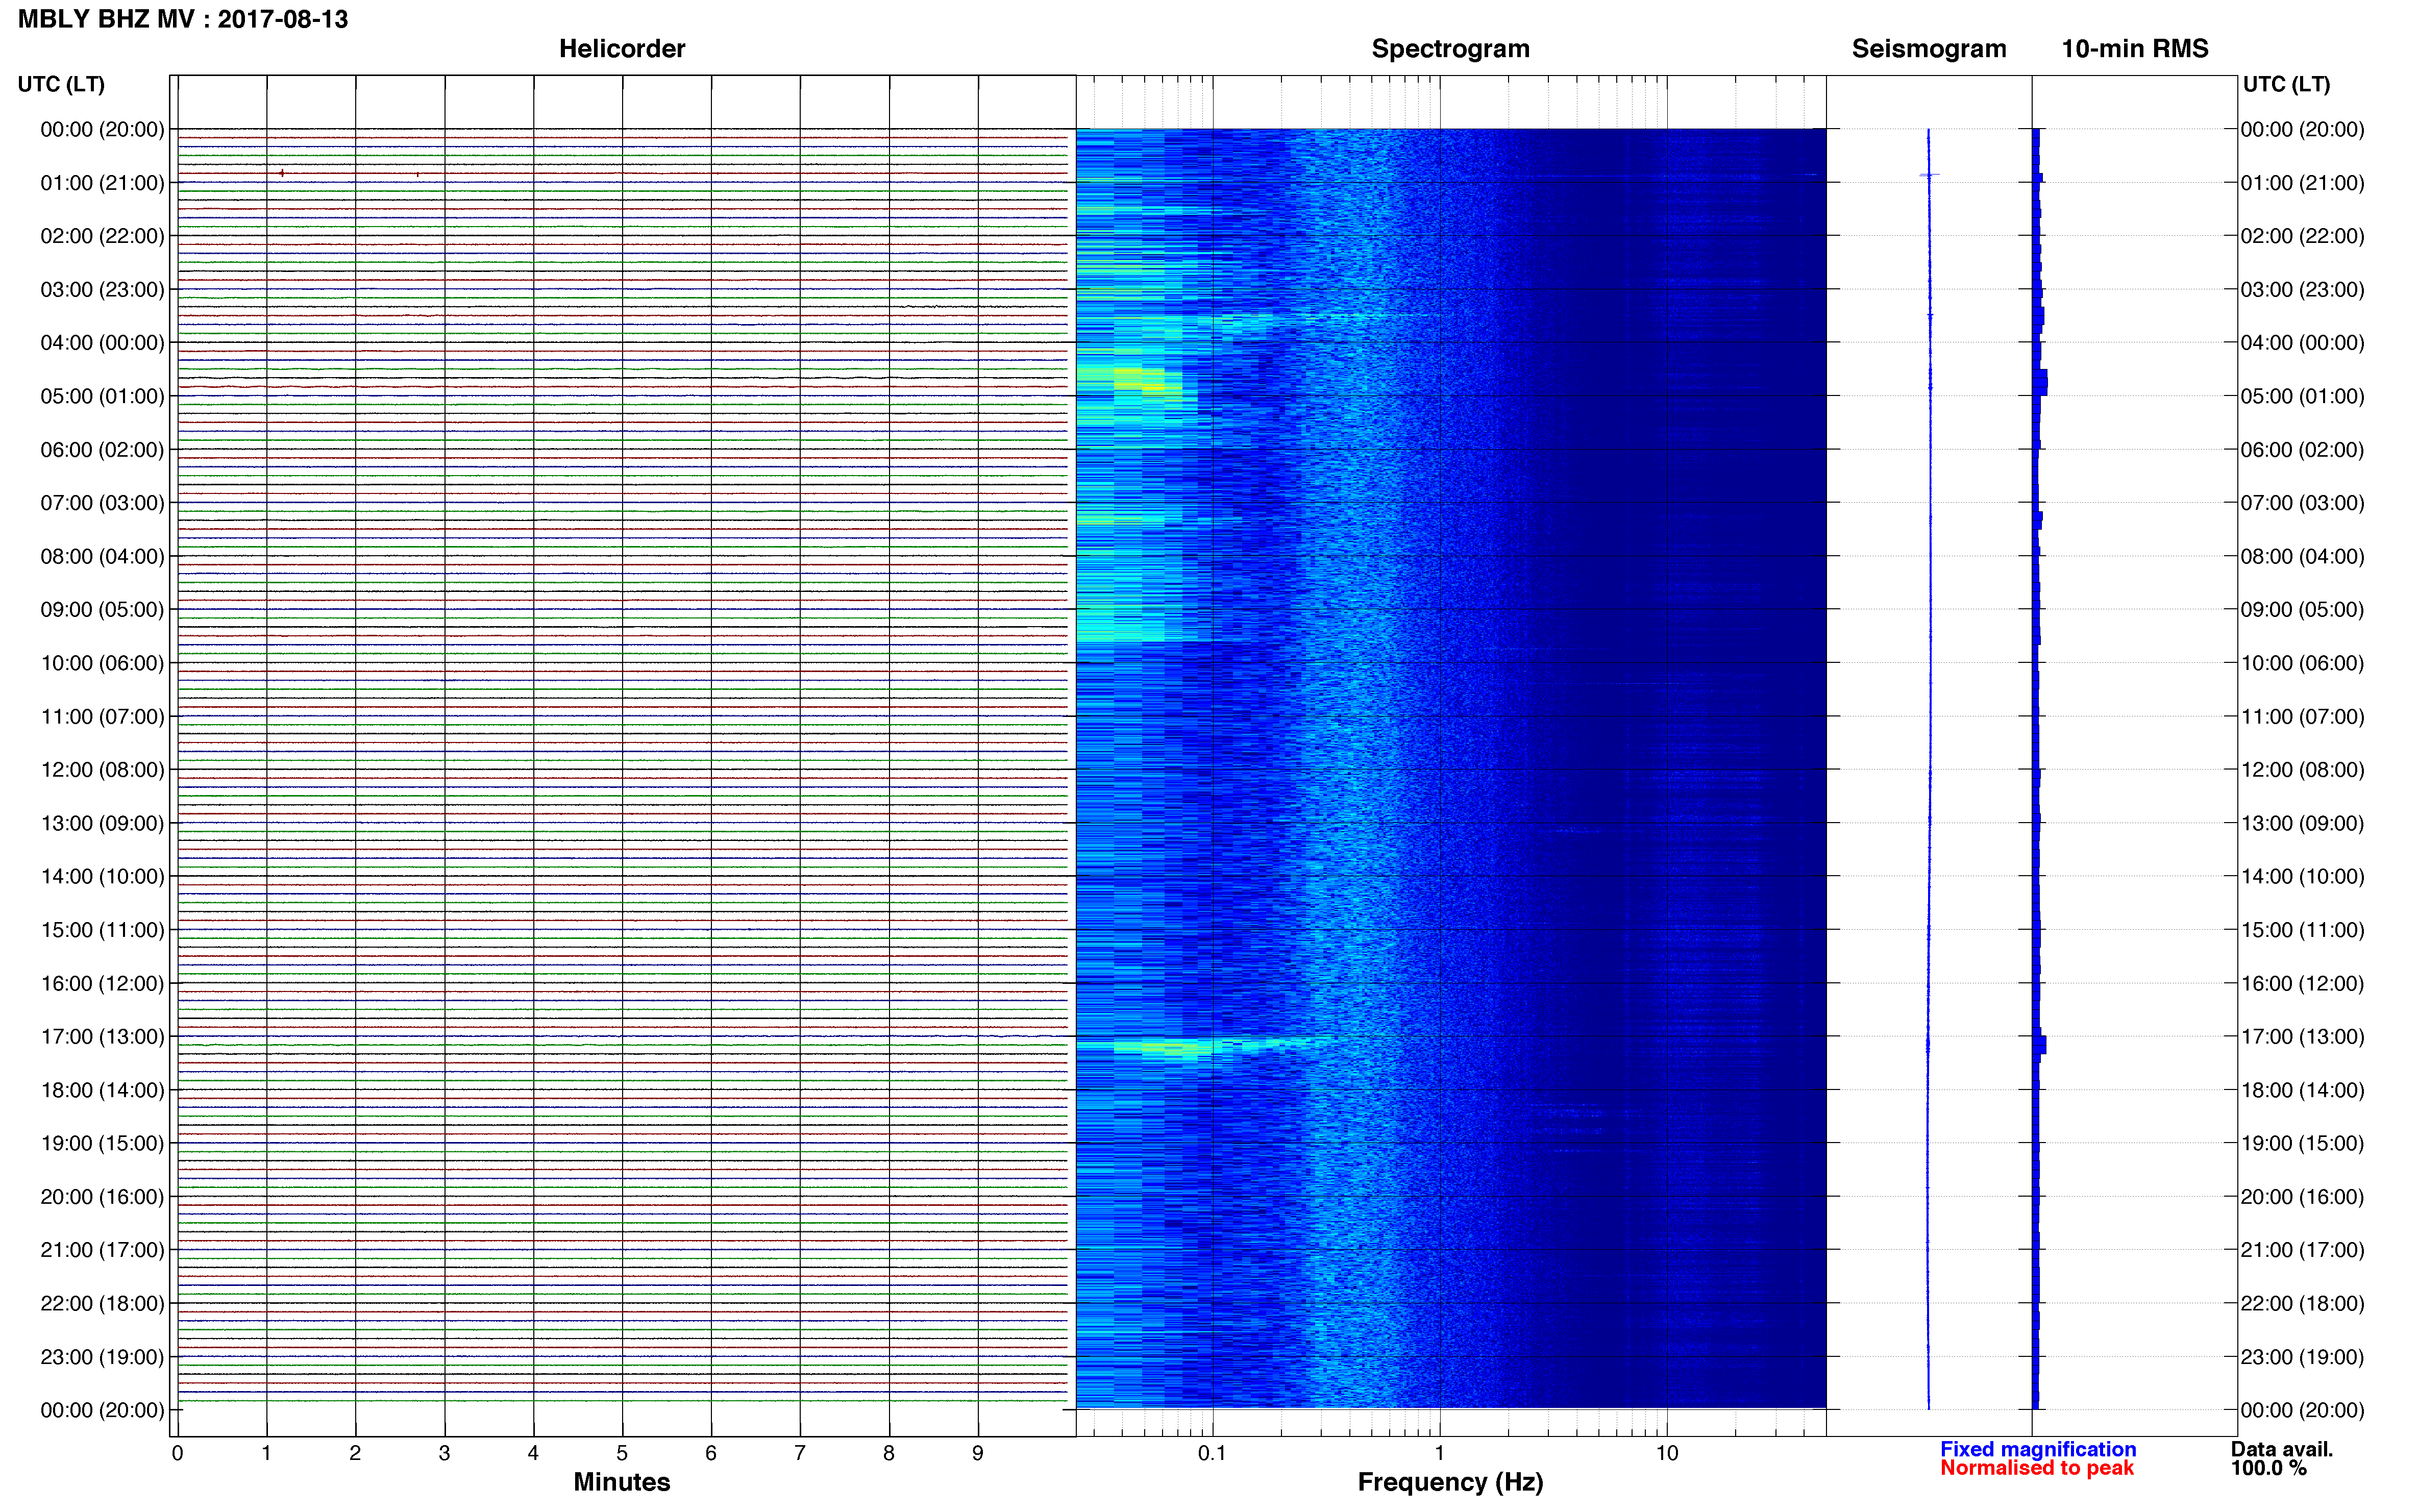2419x1512 pixels.
Task: Click the 'UTC (LT)' label above the left time axis
Action: click(61, 84)
